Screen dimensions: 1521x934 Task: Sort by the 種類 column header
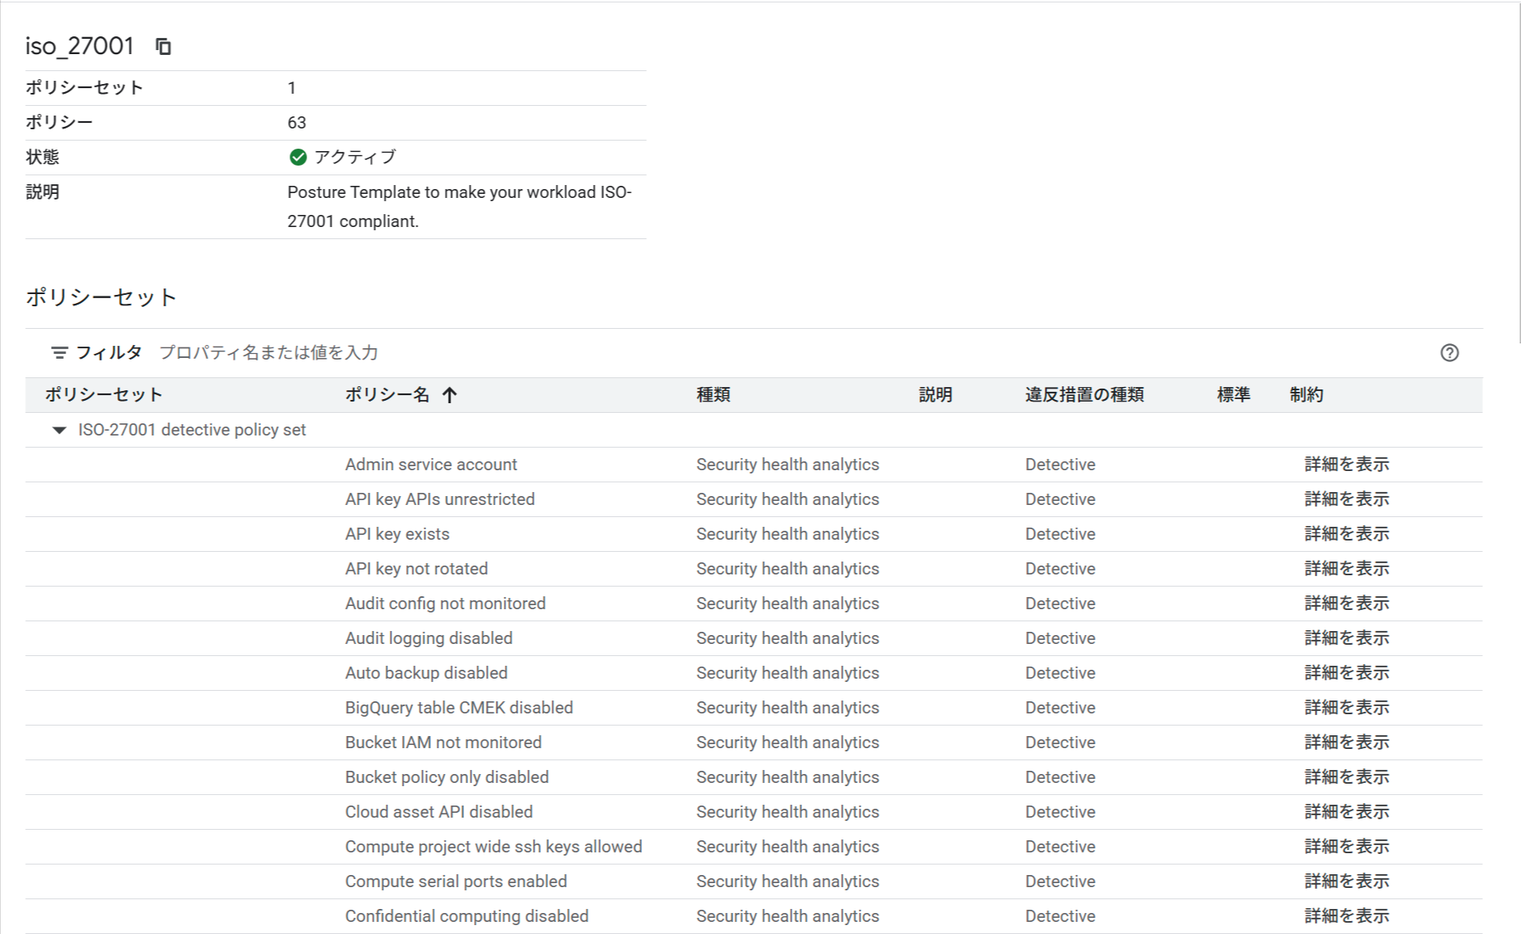[x=713, y=395]
